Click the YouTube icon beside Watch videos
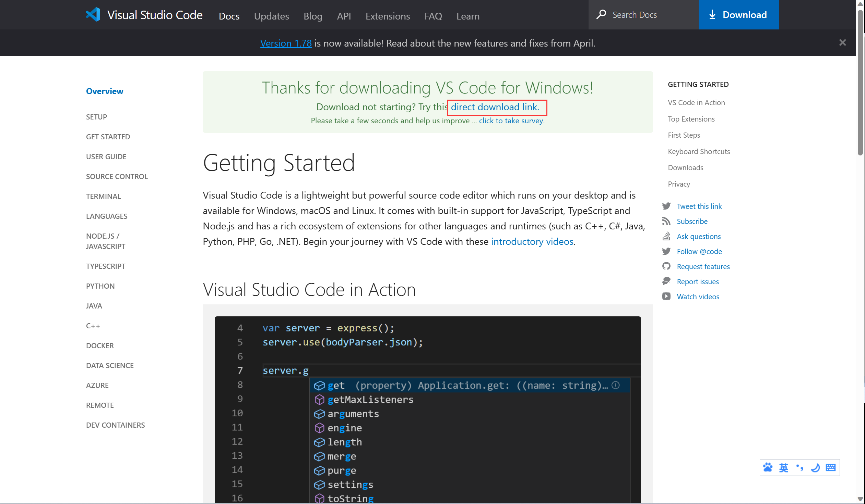 point(666,297)
